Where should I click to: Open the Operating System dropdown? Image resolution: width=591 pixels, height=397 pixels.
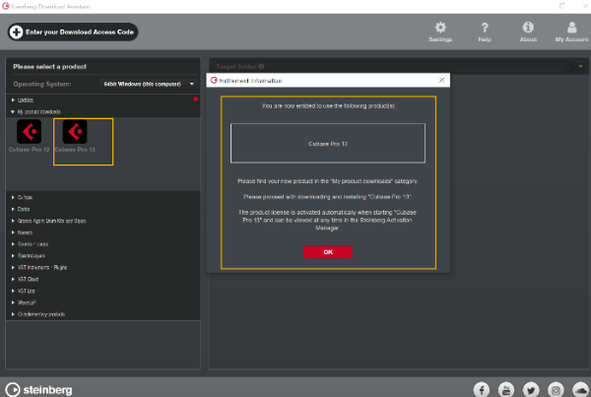coord(149,84)
